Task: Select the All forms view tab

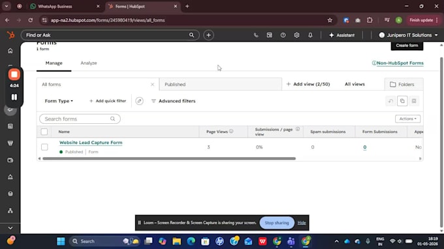Action: [x=98, y=84]
